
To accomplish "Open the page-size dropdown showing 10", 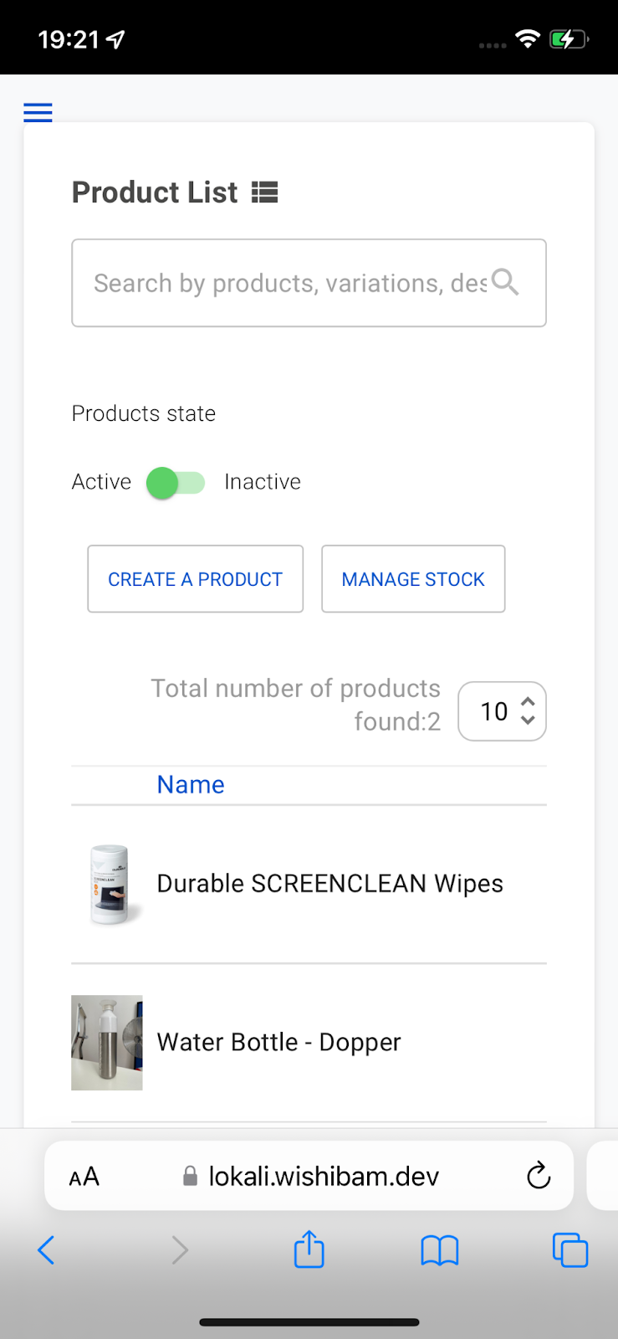I will coord(502,711).
